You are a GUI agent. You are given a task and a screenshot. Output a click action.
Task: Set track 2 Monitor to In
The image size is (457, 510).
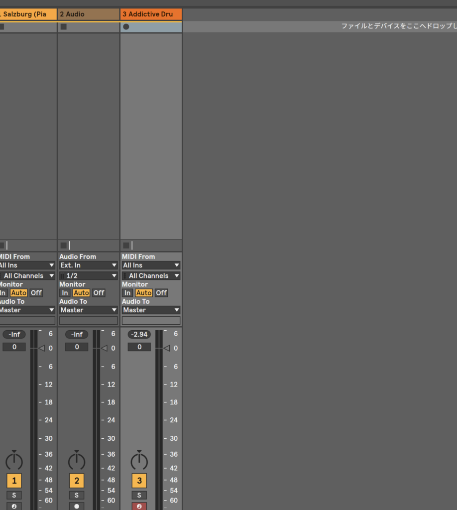(x=65, y=293)
